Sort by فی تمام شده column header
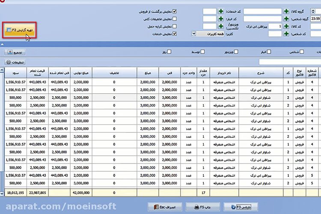321x214 pixels. [x=59, y=73]
